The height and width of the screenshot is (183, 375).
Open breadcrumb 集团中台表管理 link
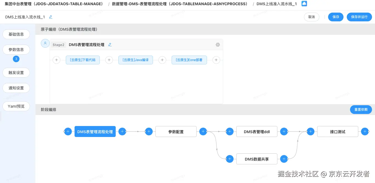(x=54, y=4)
